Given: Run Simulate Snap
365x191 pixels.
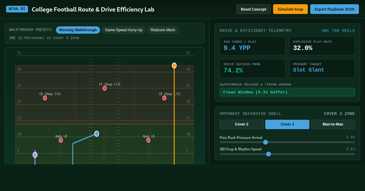Looking at the screenshot, I should tap(290, 9).
